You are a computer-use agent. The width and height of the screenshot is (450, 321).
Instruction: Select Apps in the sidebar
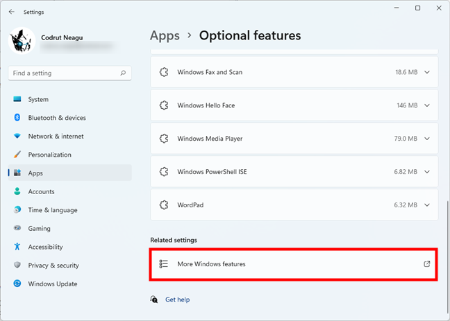coord(69,173)
